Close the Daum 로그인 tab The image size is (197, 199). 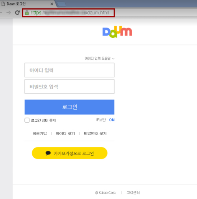(x=52, y=4)
